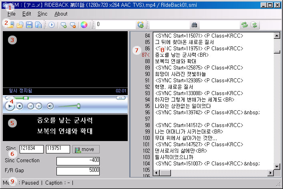Click the line '보복의 연쇄와 확대' in the editor
This screenshot has height=189, width=283.
pyautogui.click(x=175, y=61)
